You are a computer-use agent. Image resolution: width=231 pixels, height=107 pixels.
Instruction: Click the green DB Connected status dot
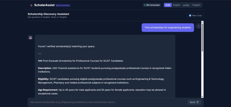145,5
